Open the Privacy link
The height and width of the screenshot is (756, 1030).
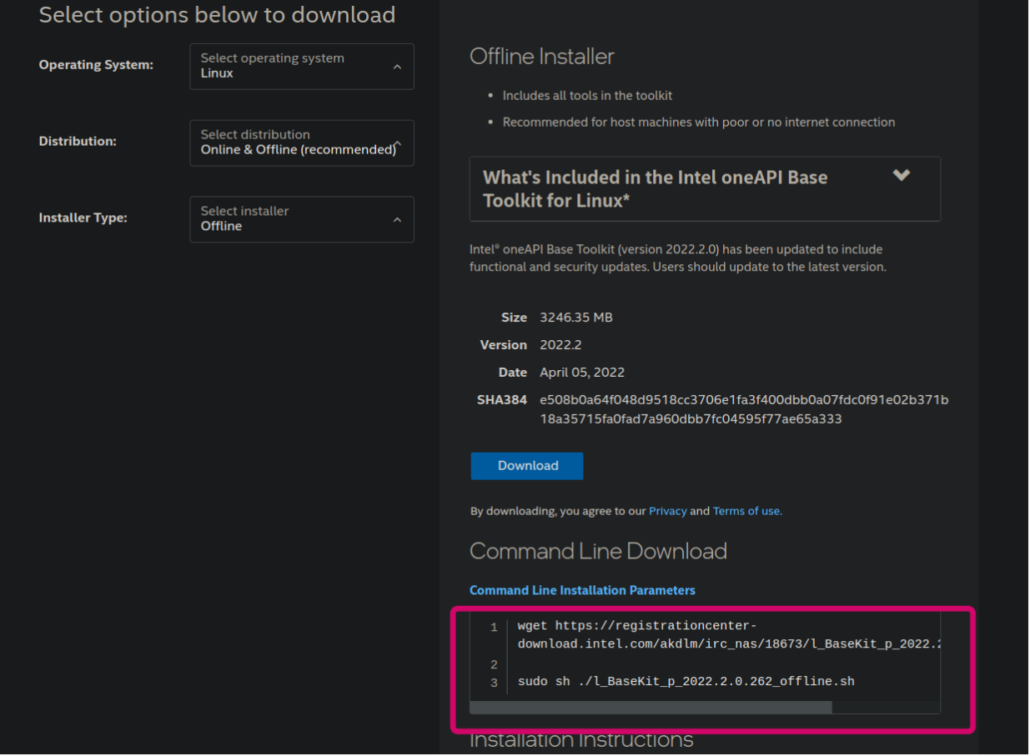[667, 511]
